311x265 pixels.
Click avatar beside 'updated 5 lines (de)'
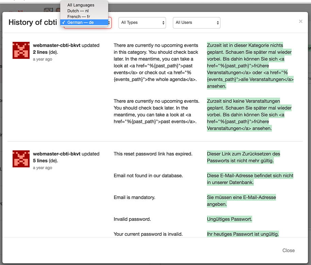21,159
